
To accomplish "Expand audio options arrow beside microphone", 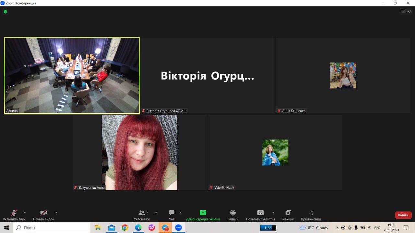I will pyautogui.click(x=24, y=213).
